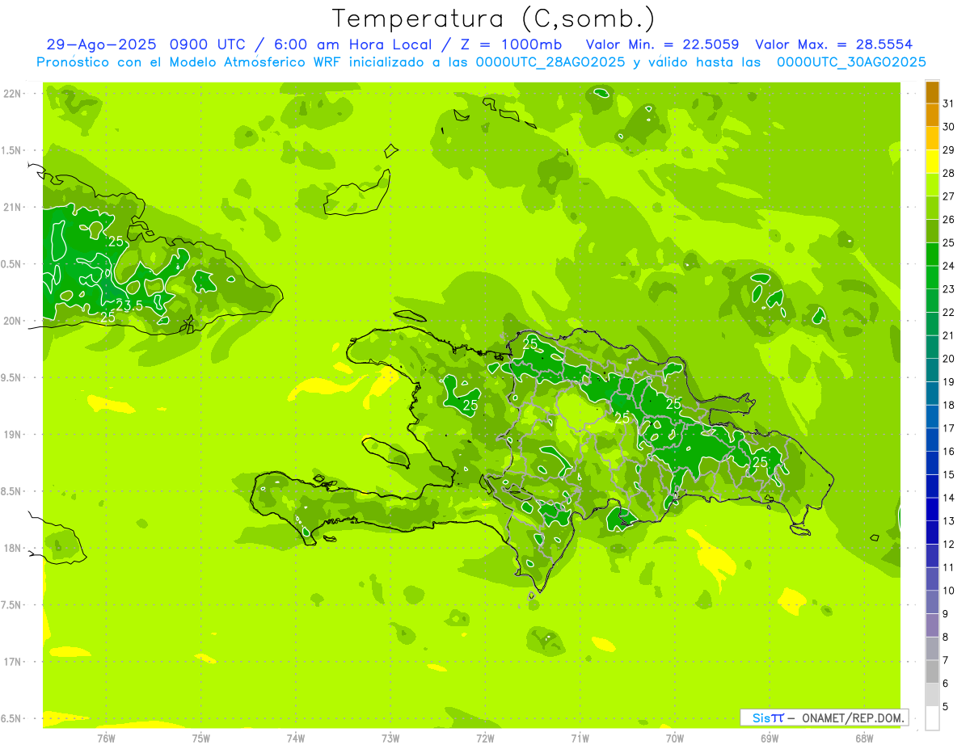Click the '18N' latitude label
This screenshot has height=749, width=970.
pos(11,548)
